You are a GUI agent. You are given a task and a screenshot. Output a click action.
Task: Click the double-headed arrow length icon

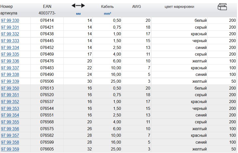pos(78,6)
